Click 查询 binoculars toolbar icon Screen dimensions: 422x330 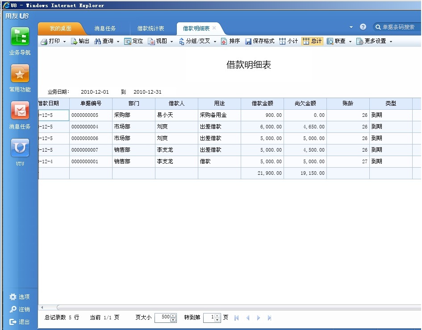click(97, 41)
